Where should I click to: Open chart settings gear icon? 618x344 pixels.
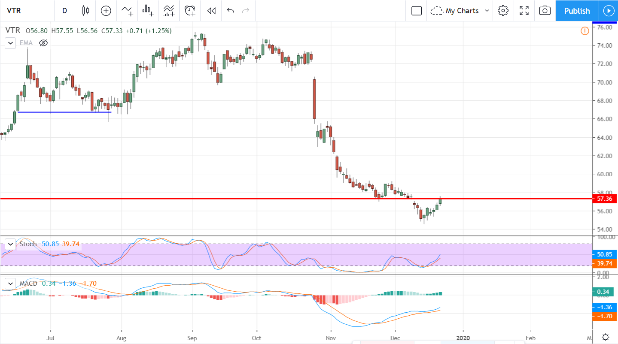pyautogui.click(x=503, y=11)
